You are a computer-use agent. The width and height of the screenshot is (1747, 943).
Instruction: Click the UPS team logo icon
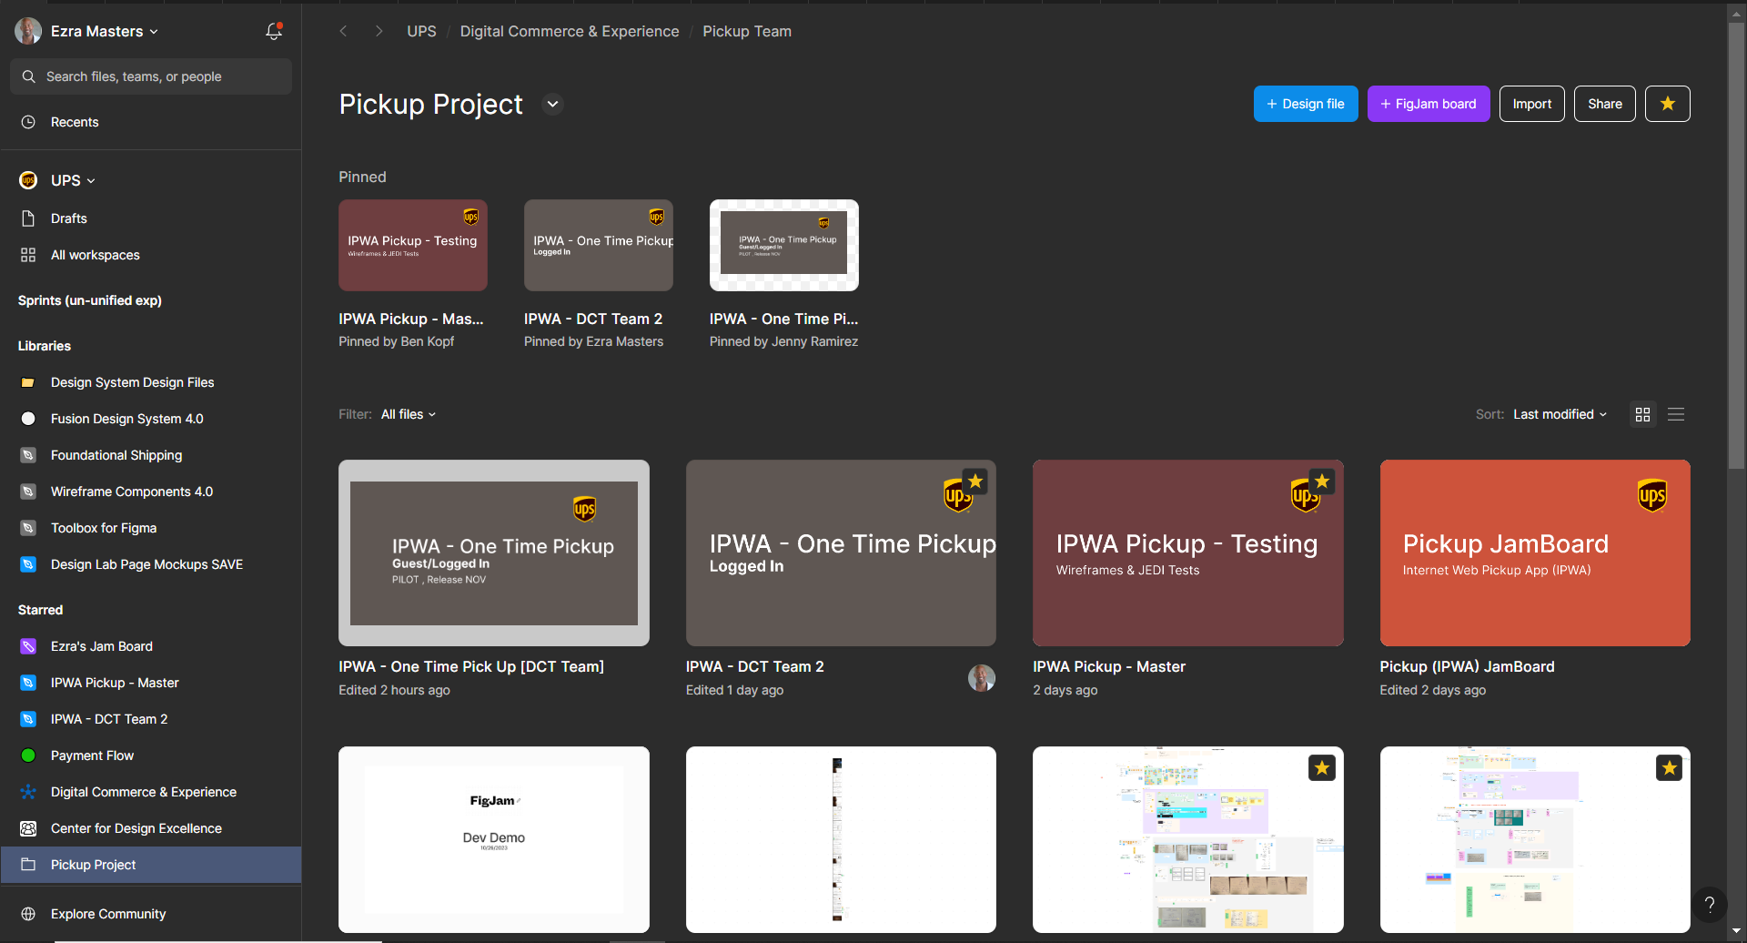28,180
